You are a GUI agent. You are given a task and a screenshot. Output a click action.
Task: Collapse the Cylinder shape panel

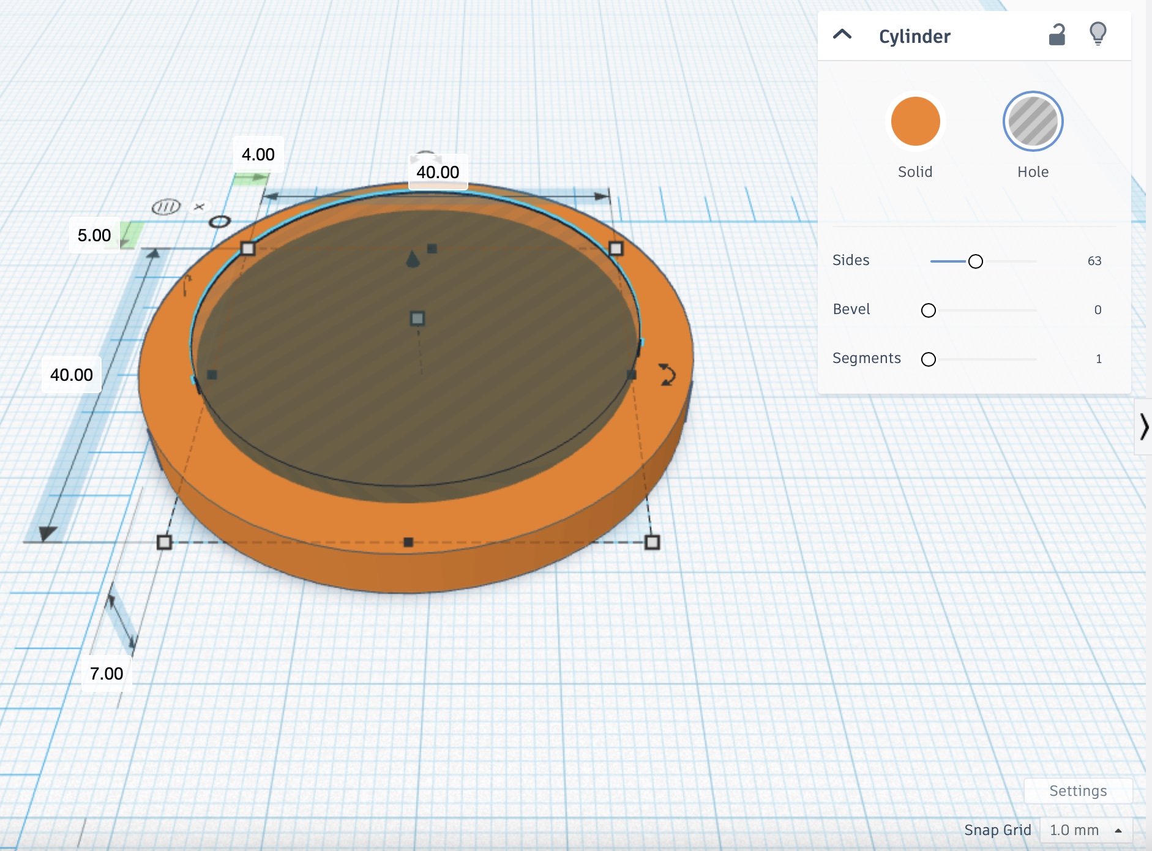842,35
